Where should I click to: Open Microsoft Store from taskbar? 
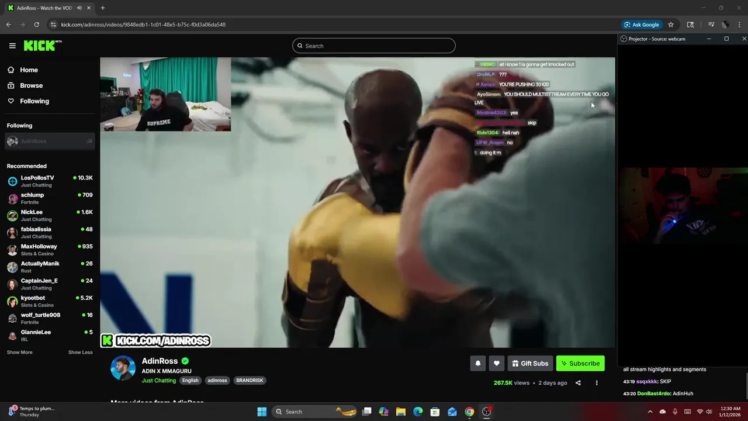(435, 412)
